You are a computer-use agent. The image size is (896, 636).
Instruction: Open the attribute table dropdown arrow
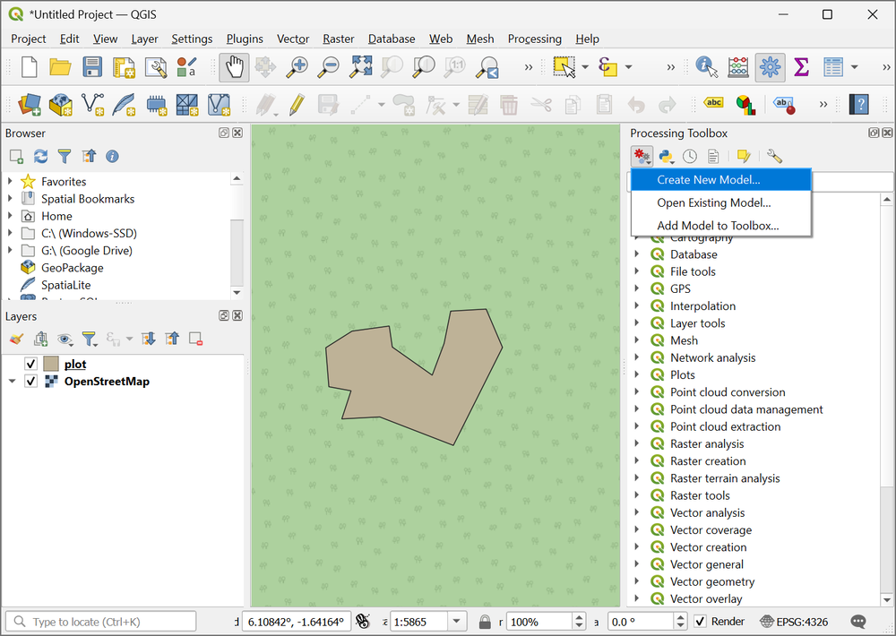tap(854, 67)
